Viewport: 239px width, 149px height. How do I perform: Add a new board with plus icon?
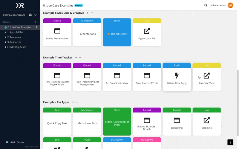35,22
